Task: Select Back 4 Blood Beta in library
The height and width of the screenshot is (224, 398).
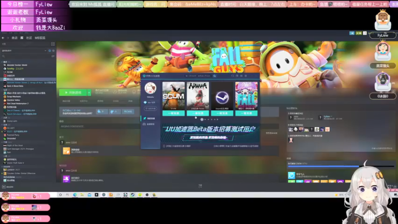Action: (x=15, y=86)
